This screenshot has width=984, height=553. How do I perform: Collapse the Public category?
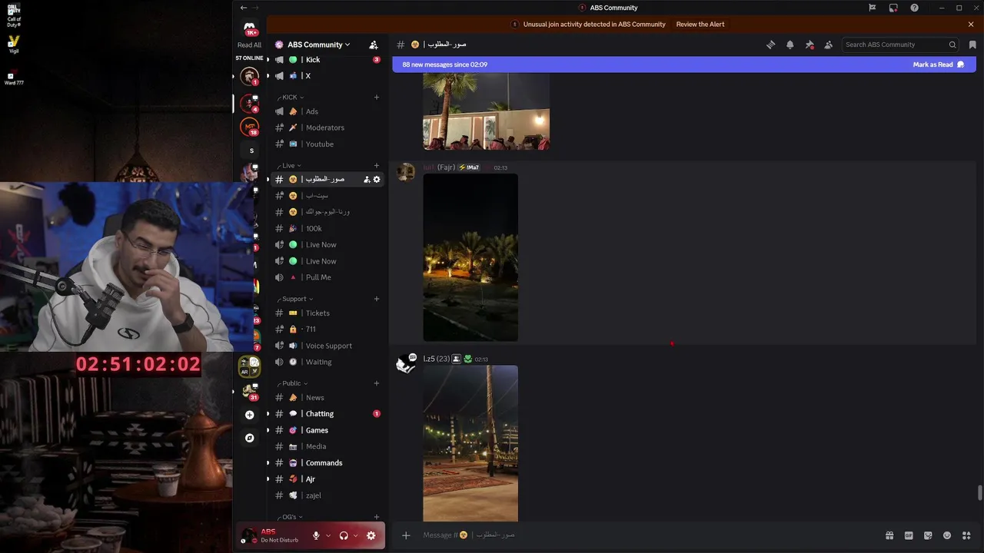(x=293, y=383)
